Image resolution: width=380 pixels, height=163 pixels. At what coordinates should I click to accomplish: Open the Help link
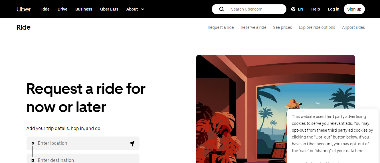pyautogui.click(x=316, y=9)
